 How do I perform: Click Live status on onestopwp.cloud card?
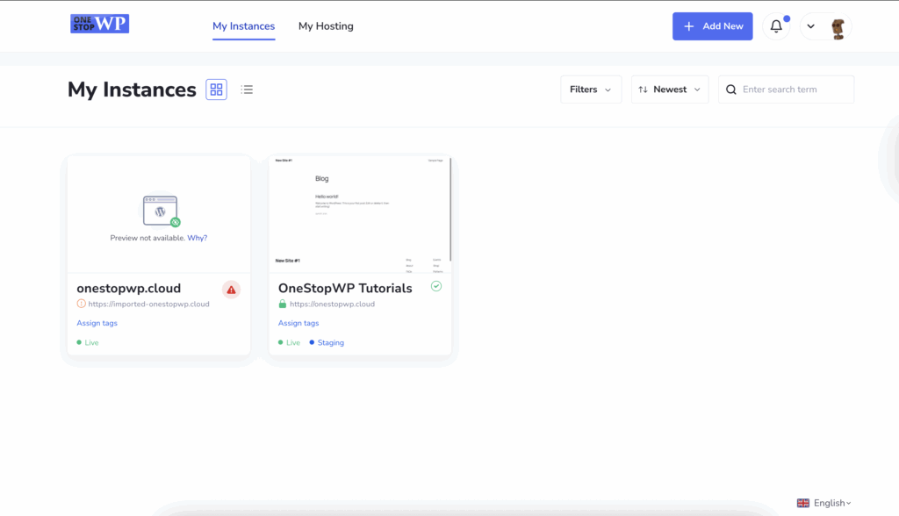pos(88,342)
